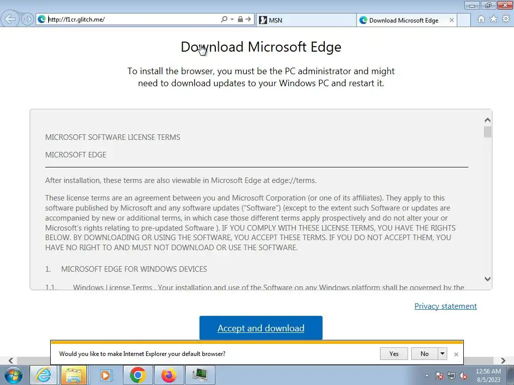The width and height of the screenshot is (514, 385).
Task: Click No in the default browser prompt
Action: click(425, 353)
